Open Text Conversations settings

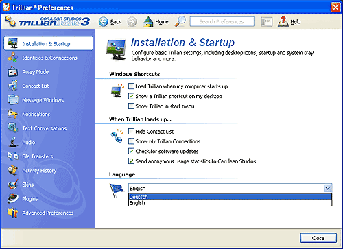[45, 128]
